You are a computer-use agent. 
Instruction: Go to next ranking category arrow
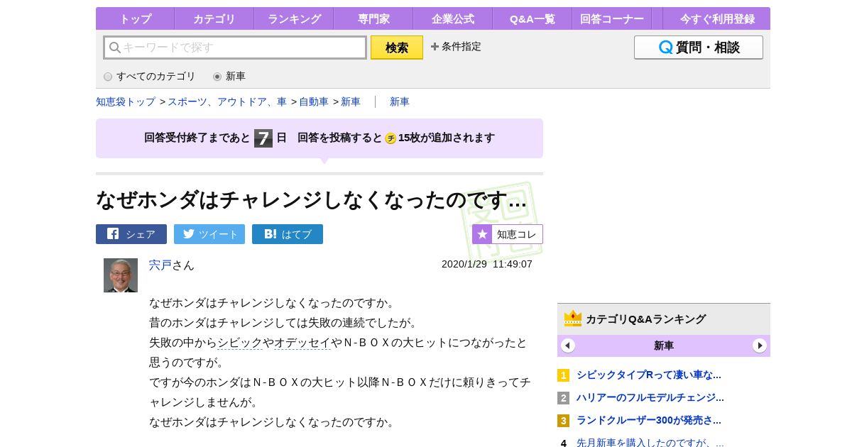pos(760,346)
